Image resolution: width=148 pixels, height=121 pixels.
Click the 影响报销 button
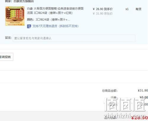[6, 57]
